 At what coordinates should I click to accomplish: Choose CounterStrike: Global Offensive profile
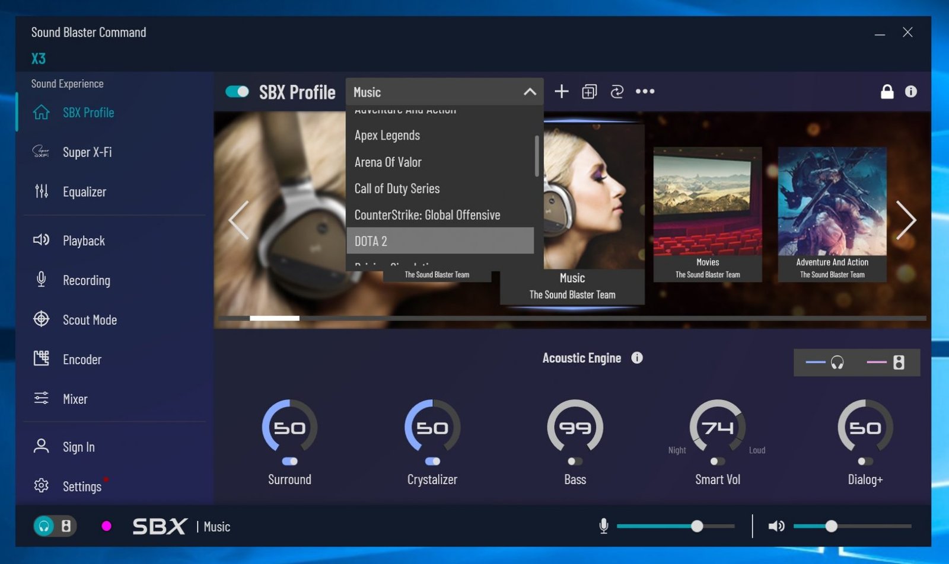click(x=440, y=214)
